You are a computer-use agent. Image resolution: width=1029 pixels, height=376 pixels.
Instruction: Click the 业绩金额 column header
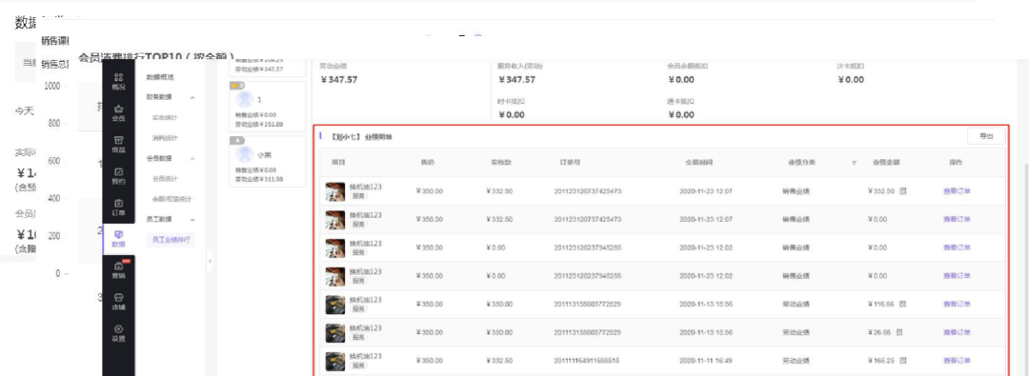point(886,162)
